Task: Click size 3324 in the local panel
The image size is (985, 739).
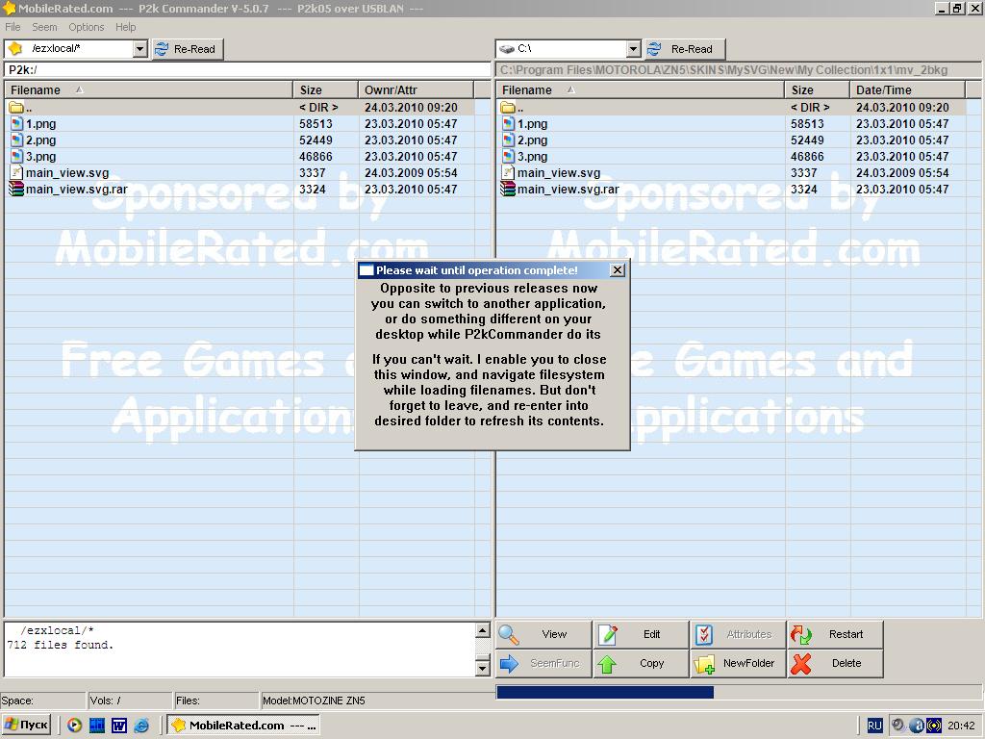Action: tap(804, 190)
